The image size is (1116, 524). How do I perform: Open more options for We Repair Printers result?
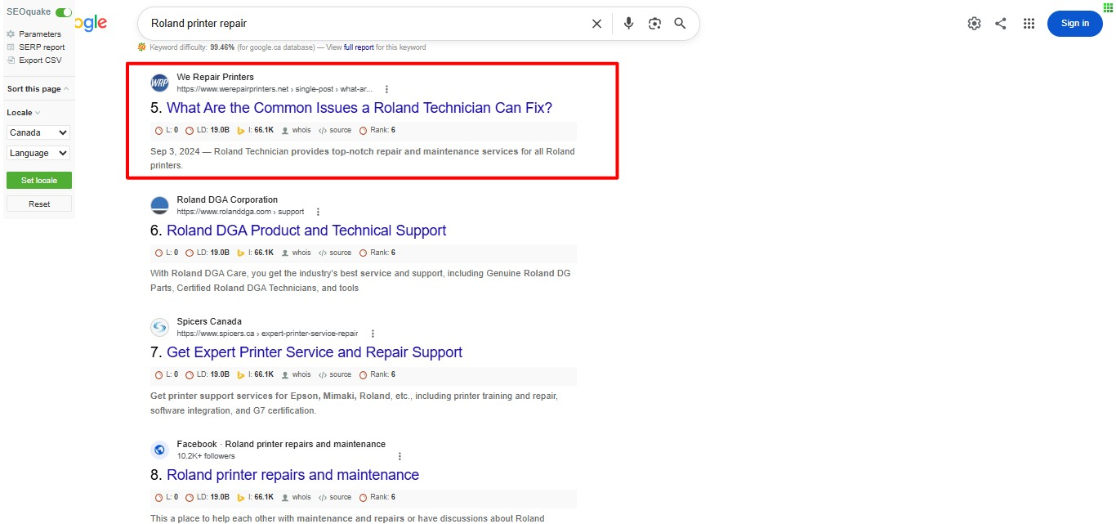tap(386, 89)
